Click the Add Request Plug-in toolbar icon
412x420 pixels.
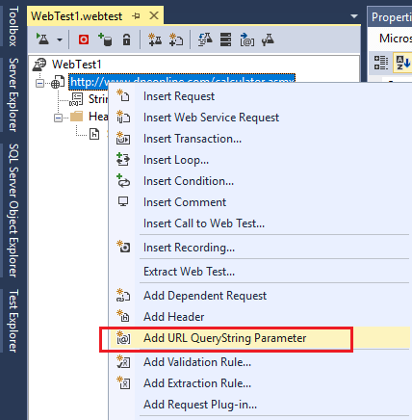click(176, 39)
